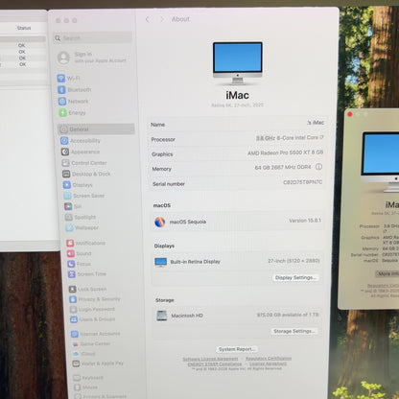Viewport: 399px width, 399px height.
Task: Click the Memory info circle icon
Action: click(x=318, y=167)
